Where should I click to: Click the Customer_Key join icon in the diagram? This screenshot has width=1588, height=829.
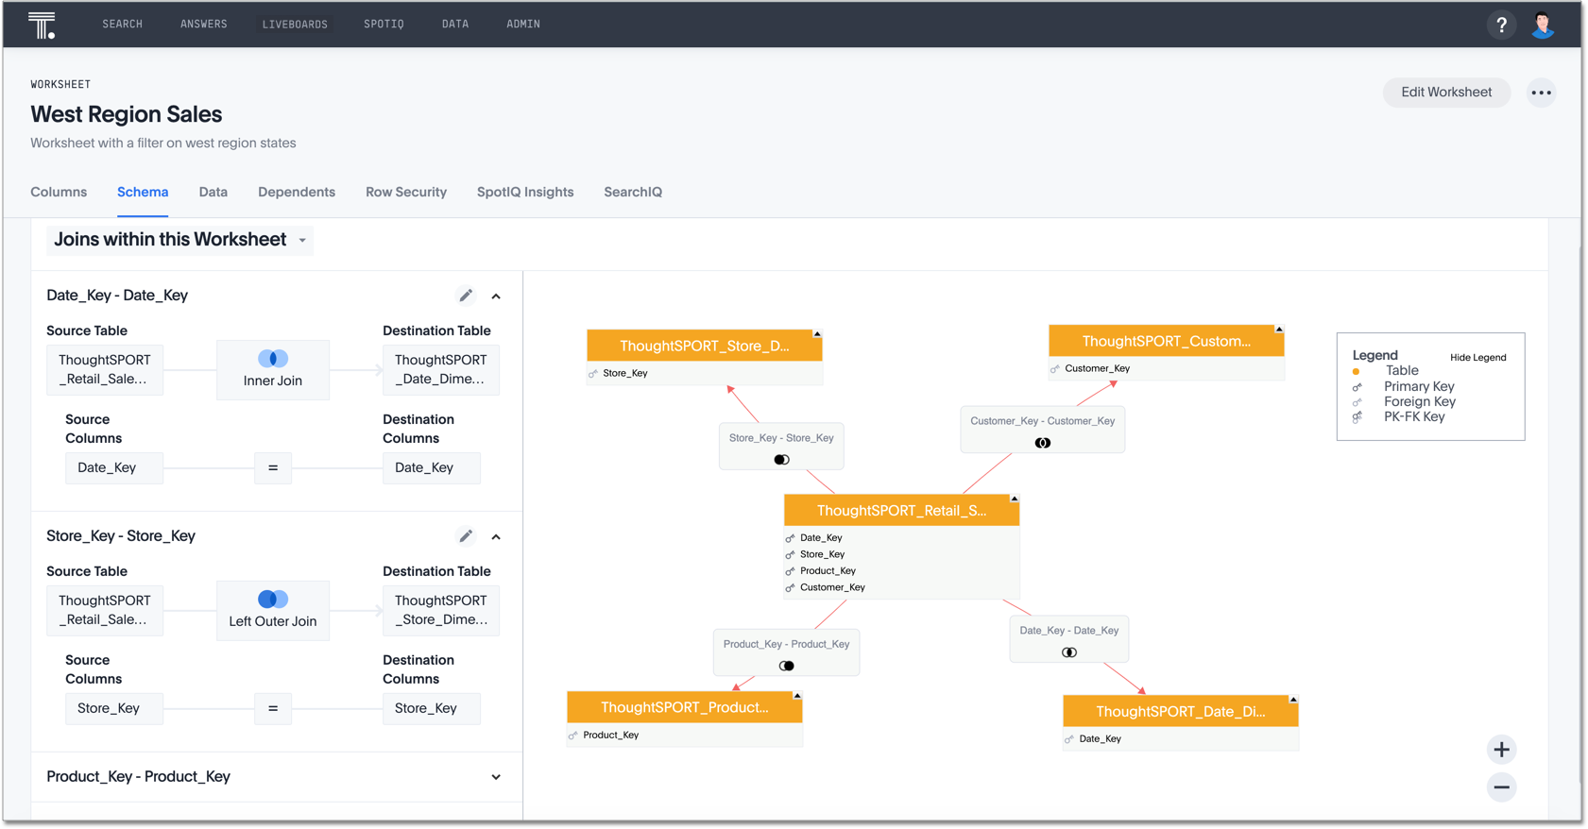point(1042,443)
